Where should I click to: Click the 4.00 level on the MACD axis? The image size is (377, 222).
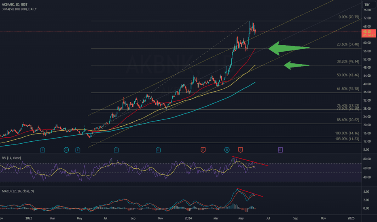point(366,192)
